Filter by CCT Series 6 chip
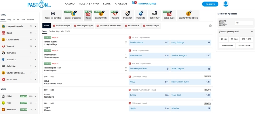The height and width of the screenshot is (114, 255). 132,26
